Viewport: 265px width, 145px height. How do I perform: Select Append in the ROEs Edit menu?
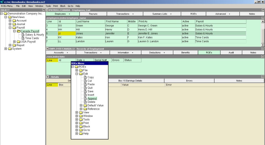pos(92,98)
